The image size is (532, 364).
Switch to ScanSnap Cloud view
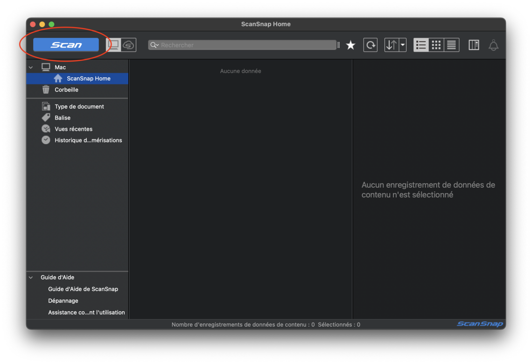[x=128, y=45]
